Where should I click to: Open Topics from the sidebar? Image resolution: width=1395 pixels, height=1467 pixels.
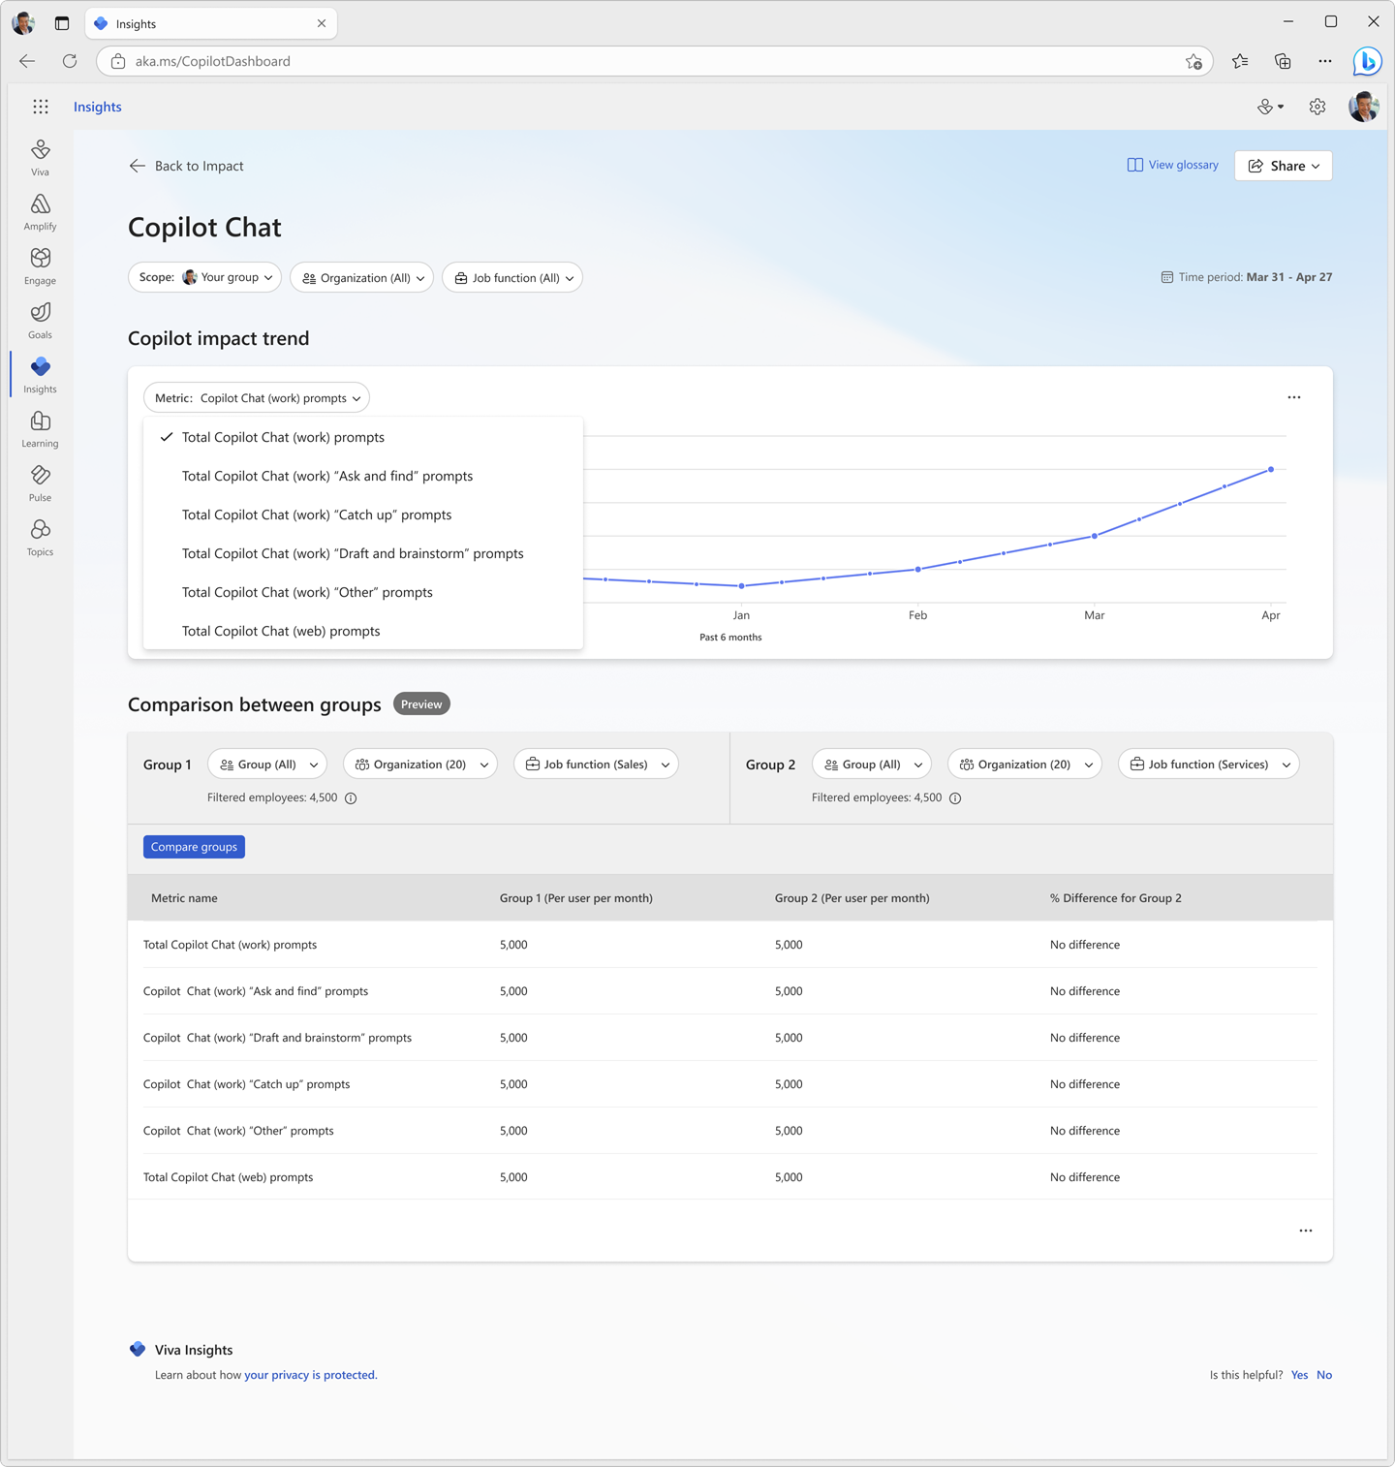coord(40,538)
